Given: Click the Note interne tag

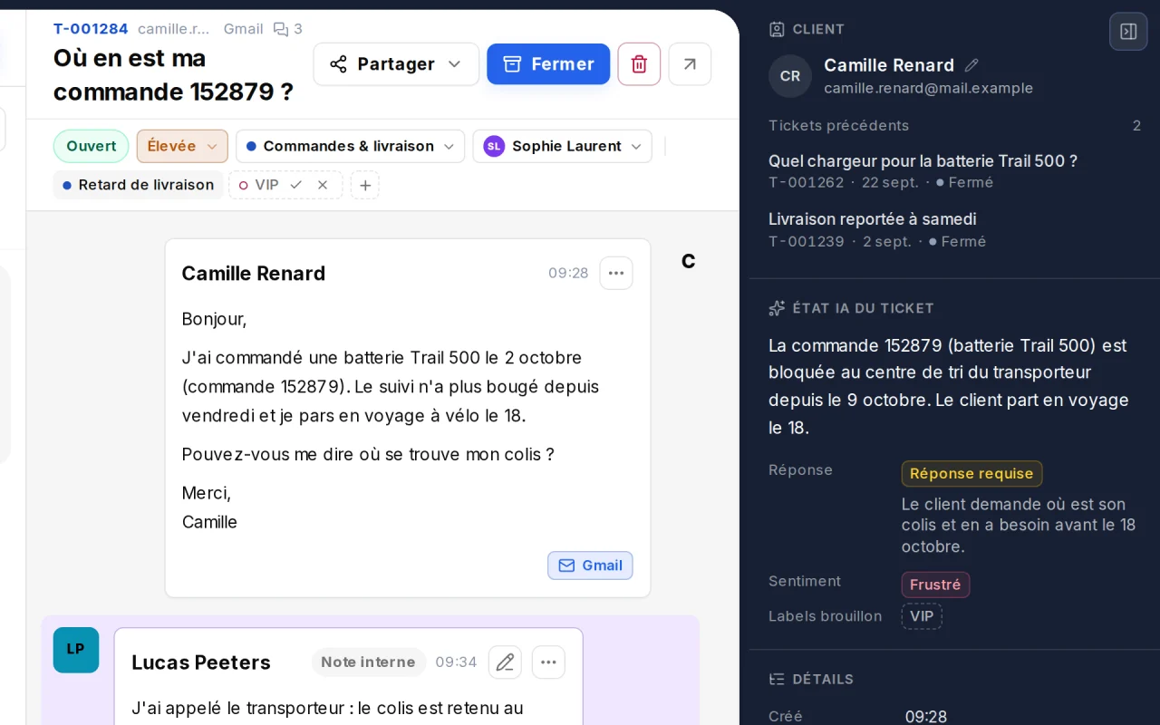Looking at the screenshot, I should (x=368, y=662).
